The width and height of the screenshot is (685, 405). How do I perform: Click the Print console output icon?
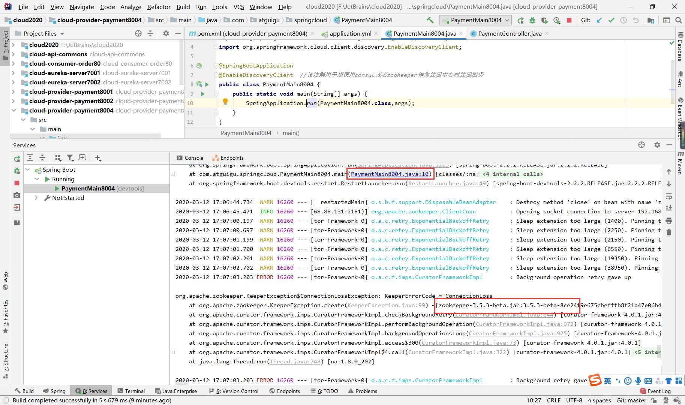tap(669, 220)
